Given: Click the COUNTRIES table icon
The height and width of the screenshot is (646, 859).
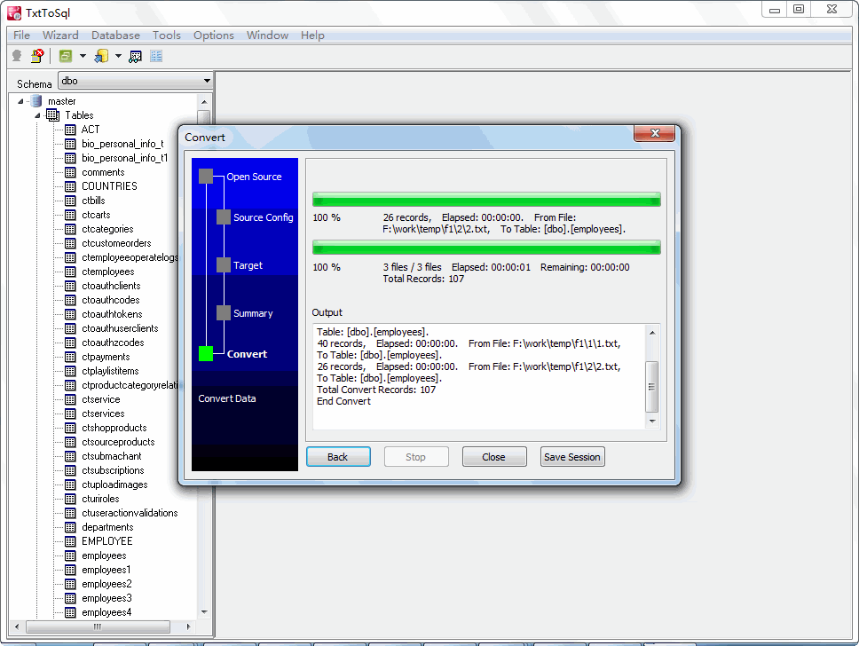Looking at the screenshot, I should pos(70,187).
